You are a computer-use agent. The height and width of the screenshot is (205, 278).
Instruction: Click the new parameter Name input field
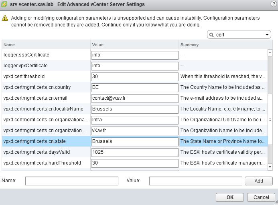point(71,181)
